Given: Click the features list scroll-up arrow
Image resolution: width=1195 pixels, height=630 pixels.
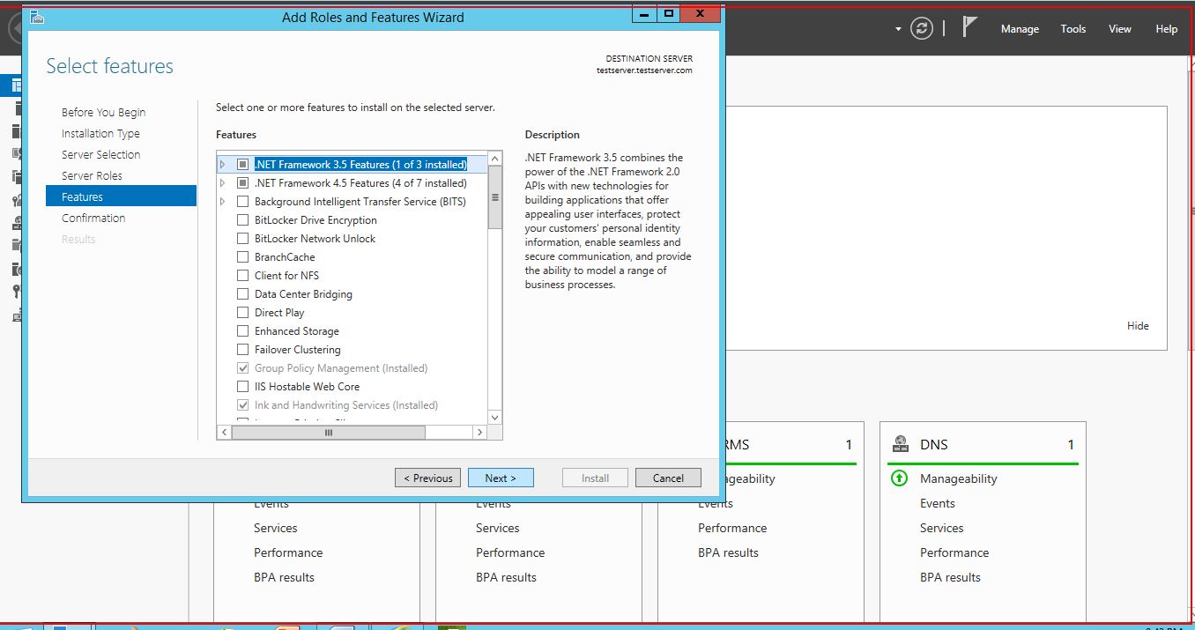Looking at the screenshot, I should point(494,159).
